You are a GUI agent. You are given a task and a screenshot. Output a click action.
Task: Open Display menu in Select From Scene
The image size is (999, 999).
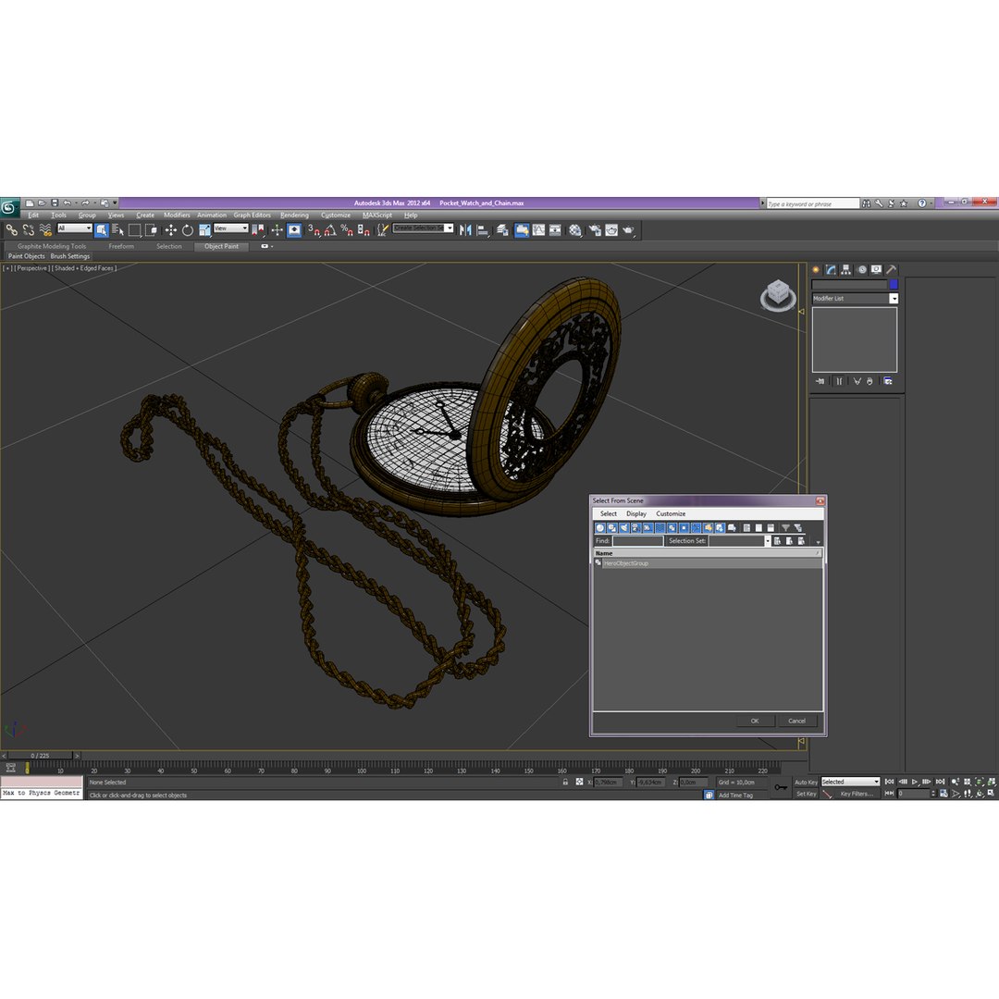point(635,513)
